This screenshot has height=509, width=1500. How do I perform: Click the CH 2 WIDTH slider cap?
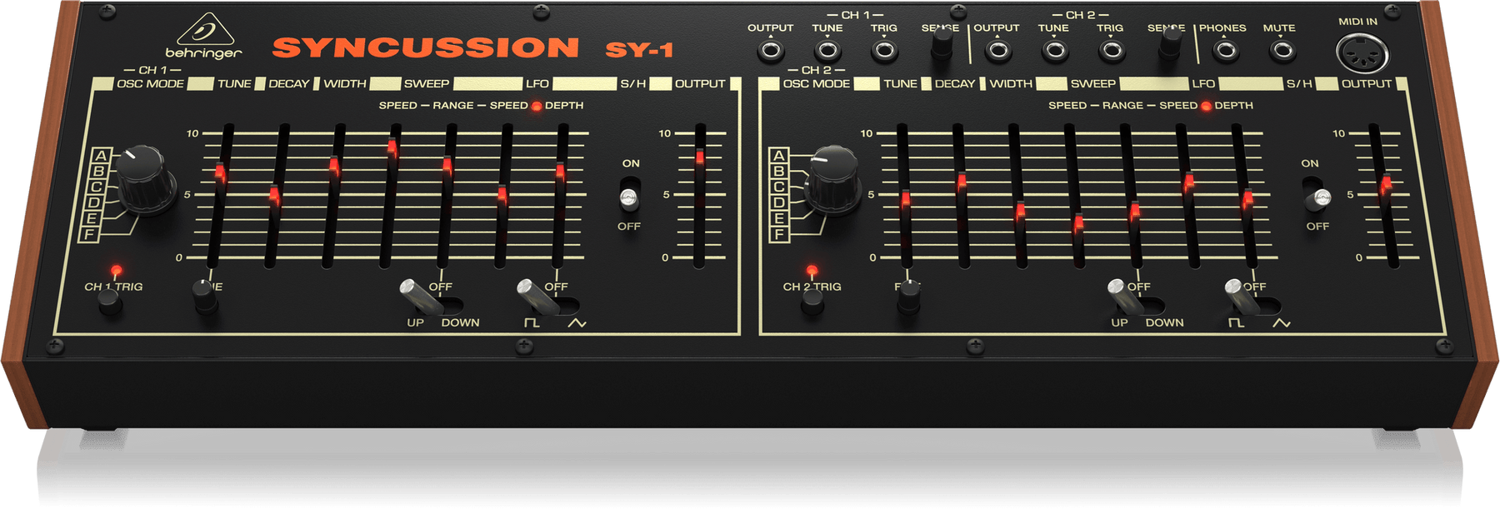pos(1020,212)
